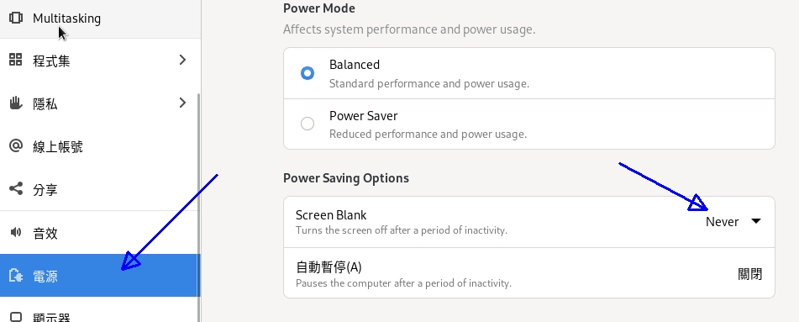Open the Screen Blank Never dropdown
Screen dimensions: 799x322
[x=733, y=221]
